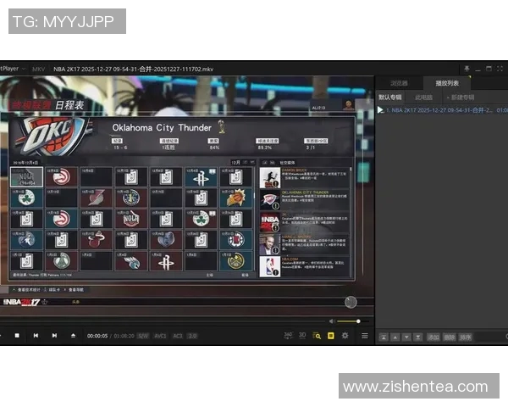Toggle the playlist panel menu icon
The image size is (508, 407).
pos(365,336)
